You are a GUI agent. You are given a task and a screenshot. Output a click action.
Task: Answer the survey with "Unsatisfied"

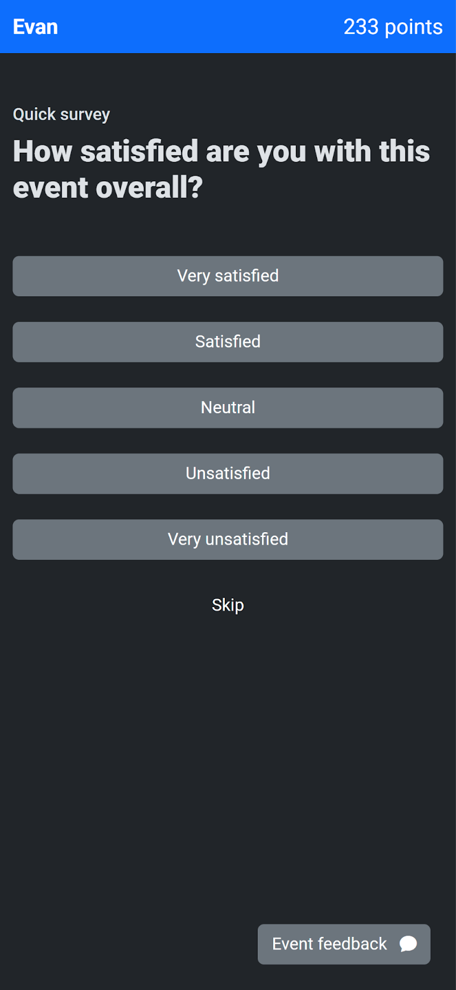pyautogui.click(x=228, y=473)
